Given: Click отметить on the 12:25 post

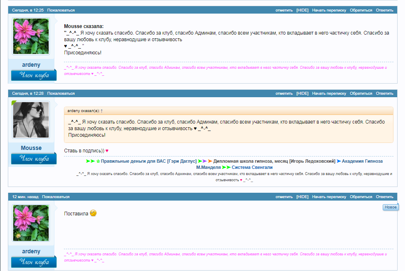Looking at the screenshot, I should click(x=284, y=10).
